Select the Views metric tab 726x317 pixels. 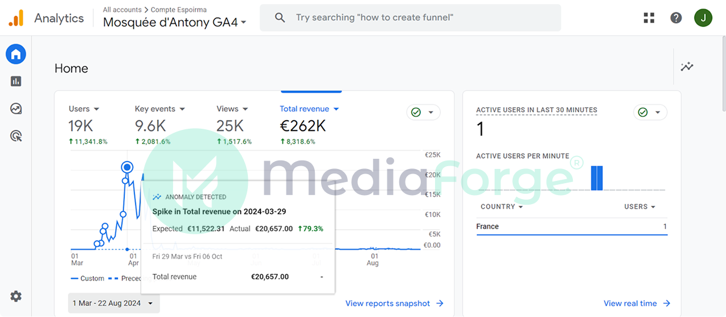pyautogui.click(x=233, y=109)
